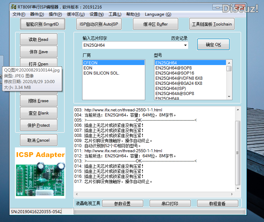264x222 pixels.
Task: Open the 缓冲区 Buffer button
Action: [155, 24]
